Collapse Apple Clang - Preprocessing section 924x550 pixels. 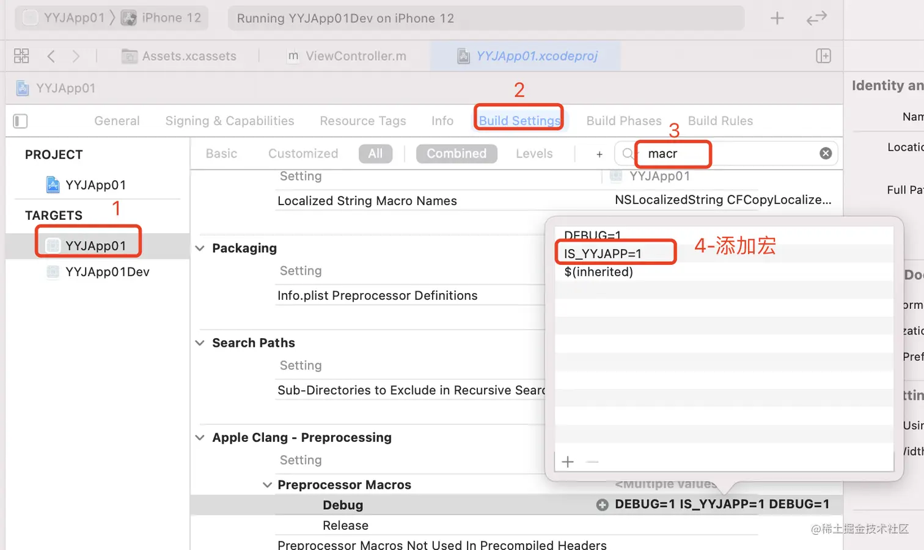(200, 438)
